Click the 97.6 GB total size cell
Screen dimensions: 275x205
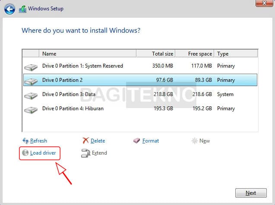pos(164,80)
